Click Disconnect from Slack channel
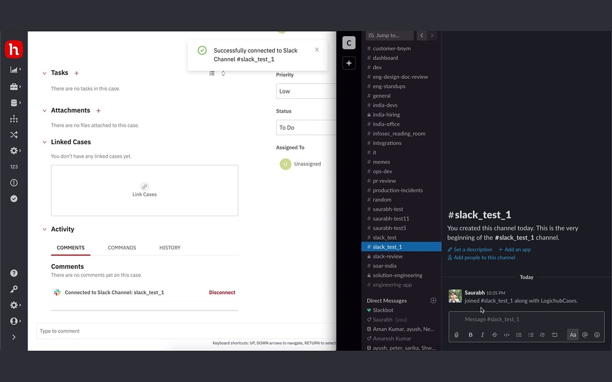612x382 pixels. click(x=222, y=292)
